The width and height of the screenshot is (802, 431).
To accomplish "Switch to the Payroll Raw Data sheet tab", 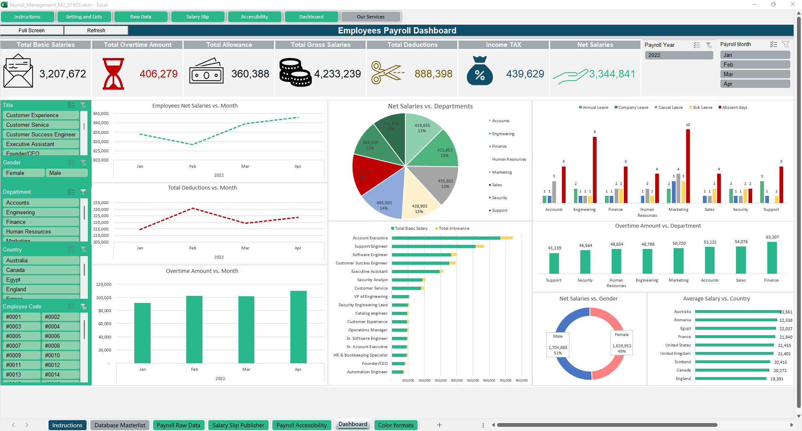I will [178, 425].
